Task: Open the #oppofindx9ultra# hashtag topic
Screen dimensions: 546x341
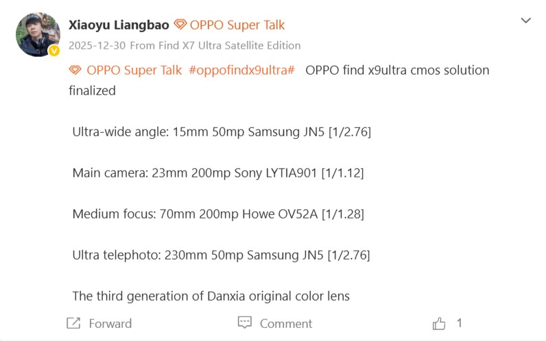Action: [x=241, y=70]
